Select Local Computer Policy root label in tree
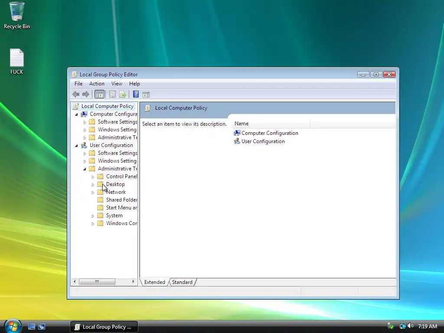This screenshot has height=333, width=444. tap(108, 106)
